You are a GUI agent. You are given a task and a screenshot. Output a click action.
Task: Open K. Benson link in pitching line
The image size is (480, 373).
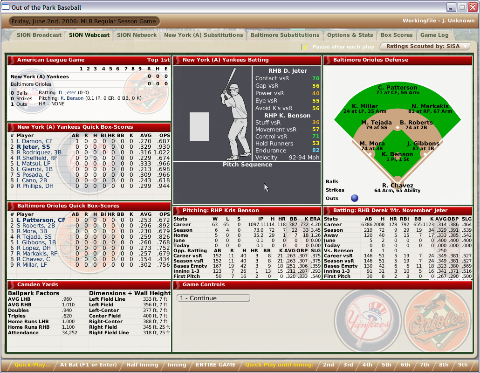72,98
